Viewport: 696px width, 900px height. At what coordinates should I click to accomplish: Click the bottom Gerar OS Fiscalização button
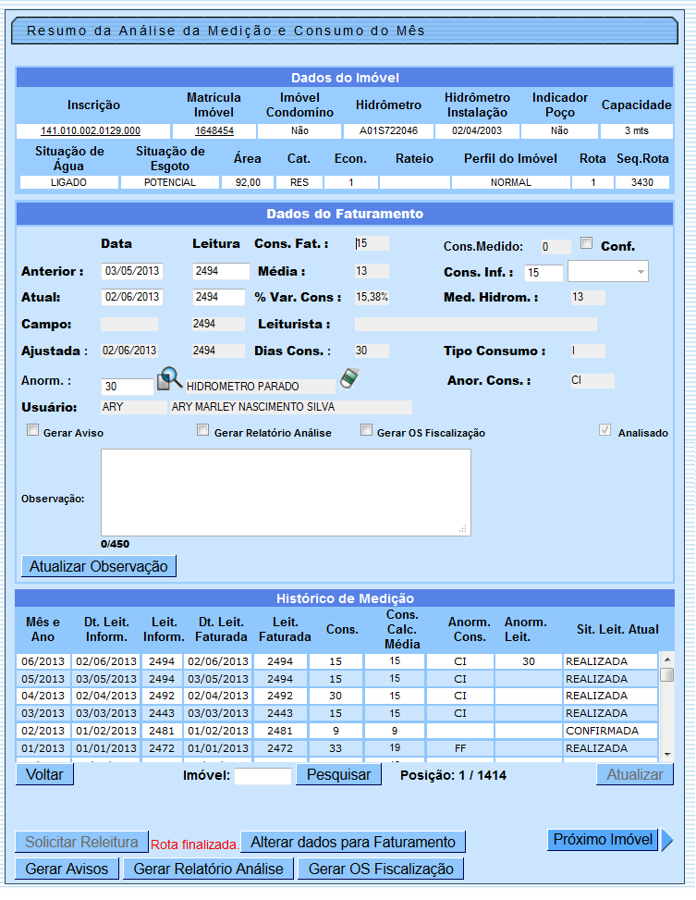381,869
